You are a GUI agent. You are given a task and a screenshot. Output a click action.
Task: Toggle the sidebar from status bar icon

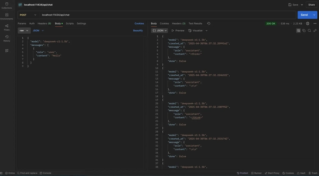tap(2, 173)
